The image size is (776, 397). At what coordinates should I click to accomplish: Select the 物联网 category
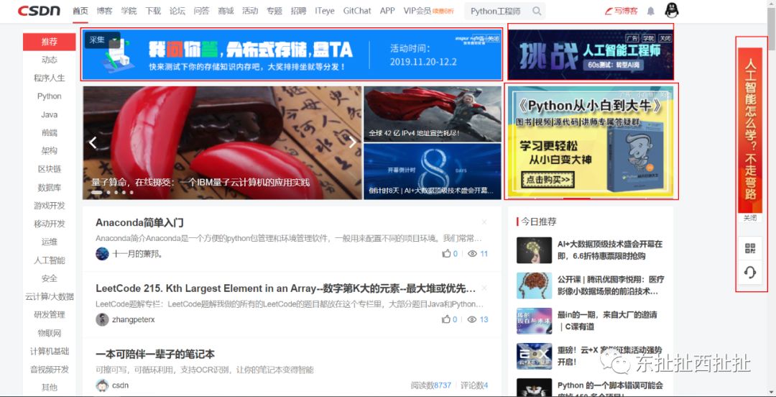tap(49, 333)
